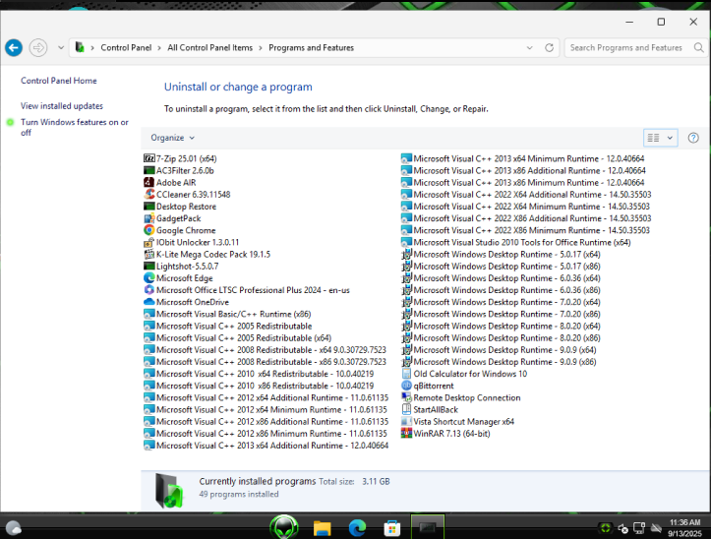Click the Google Chrome icon

pos(148,230)
